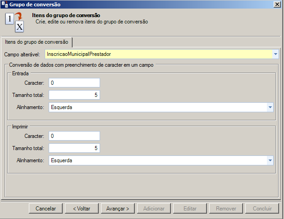Image resolution: width=284 pixels, height=219 pixels.
Task: Click the bold heading Itens do grupo de conversão
Action: click(66, 15)
